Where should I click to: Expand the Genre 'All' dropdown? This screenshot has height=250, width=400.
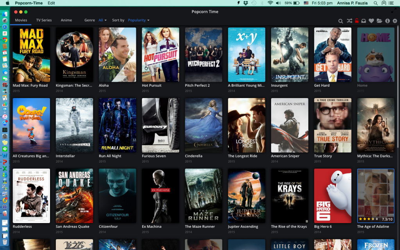pos(103,20)
